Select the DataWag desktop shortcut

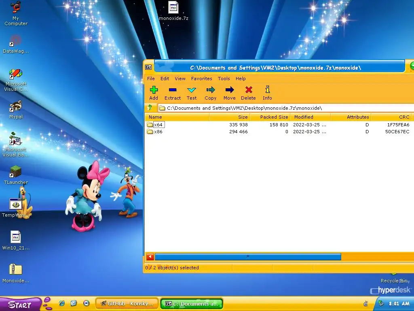pyautogui.click(x=16, y=44)
